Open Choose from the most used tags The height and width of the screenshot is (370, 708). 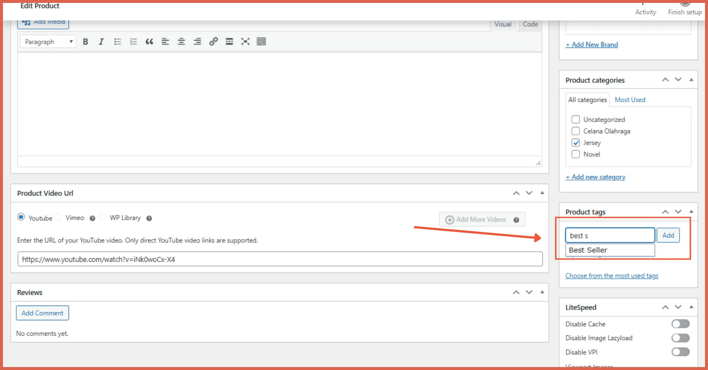coord(612,276)
